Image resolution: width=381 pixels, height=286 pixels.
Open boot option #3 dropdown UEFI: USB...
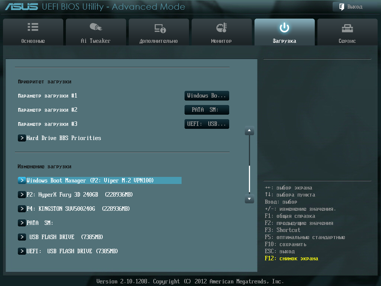(207, 124)
